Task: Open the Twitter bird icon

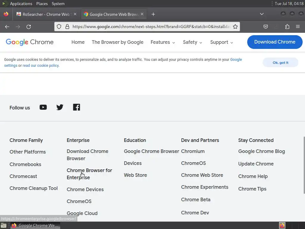Action: click(60, 107)
